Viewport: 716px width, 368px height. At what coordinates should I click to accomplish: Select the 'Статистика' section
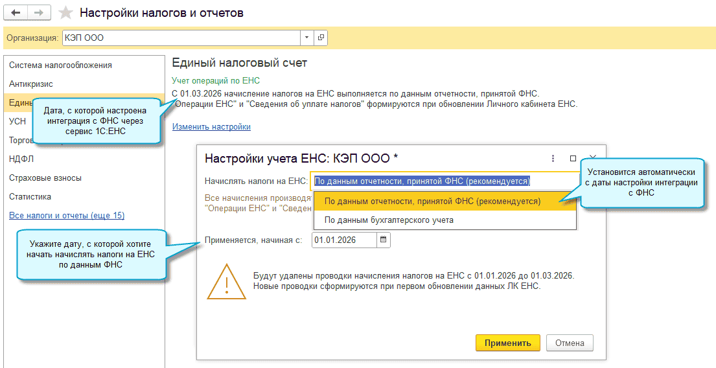31,197
